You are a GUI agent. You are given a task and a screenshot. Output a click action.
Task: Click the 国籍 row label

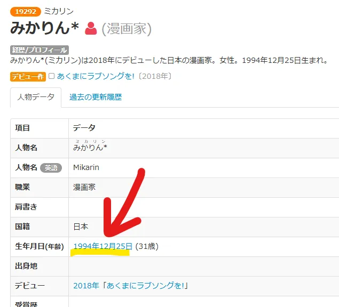(22, 227)
